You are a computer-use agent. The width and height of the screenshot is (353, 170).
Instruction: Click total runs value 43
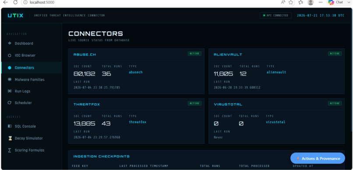[106, 124]
